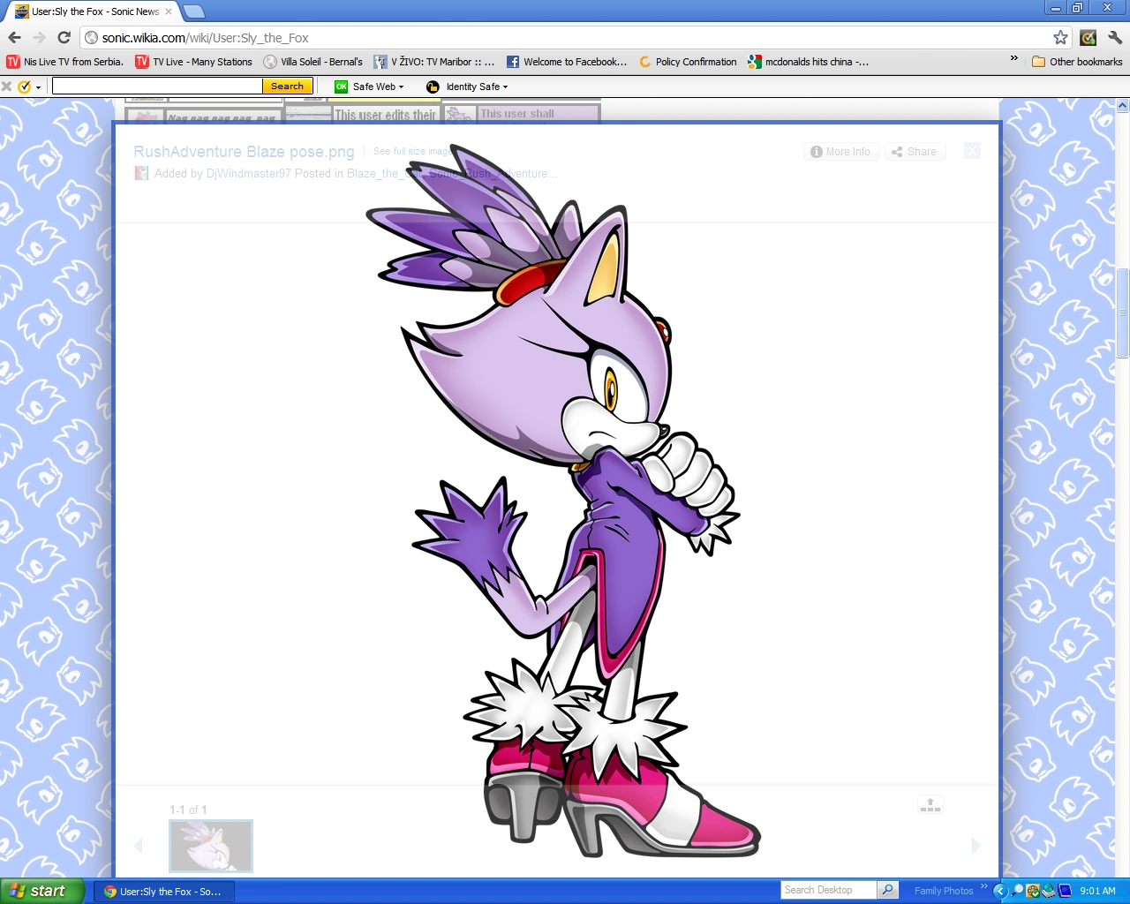Click the Norton extension icon beside the wrench
The image size is (1130, 904).
point(1089,37)
